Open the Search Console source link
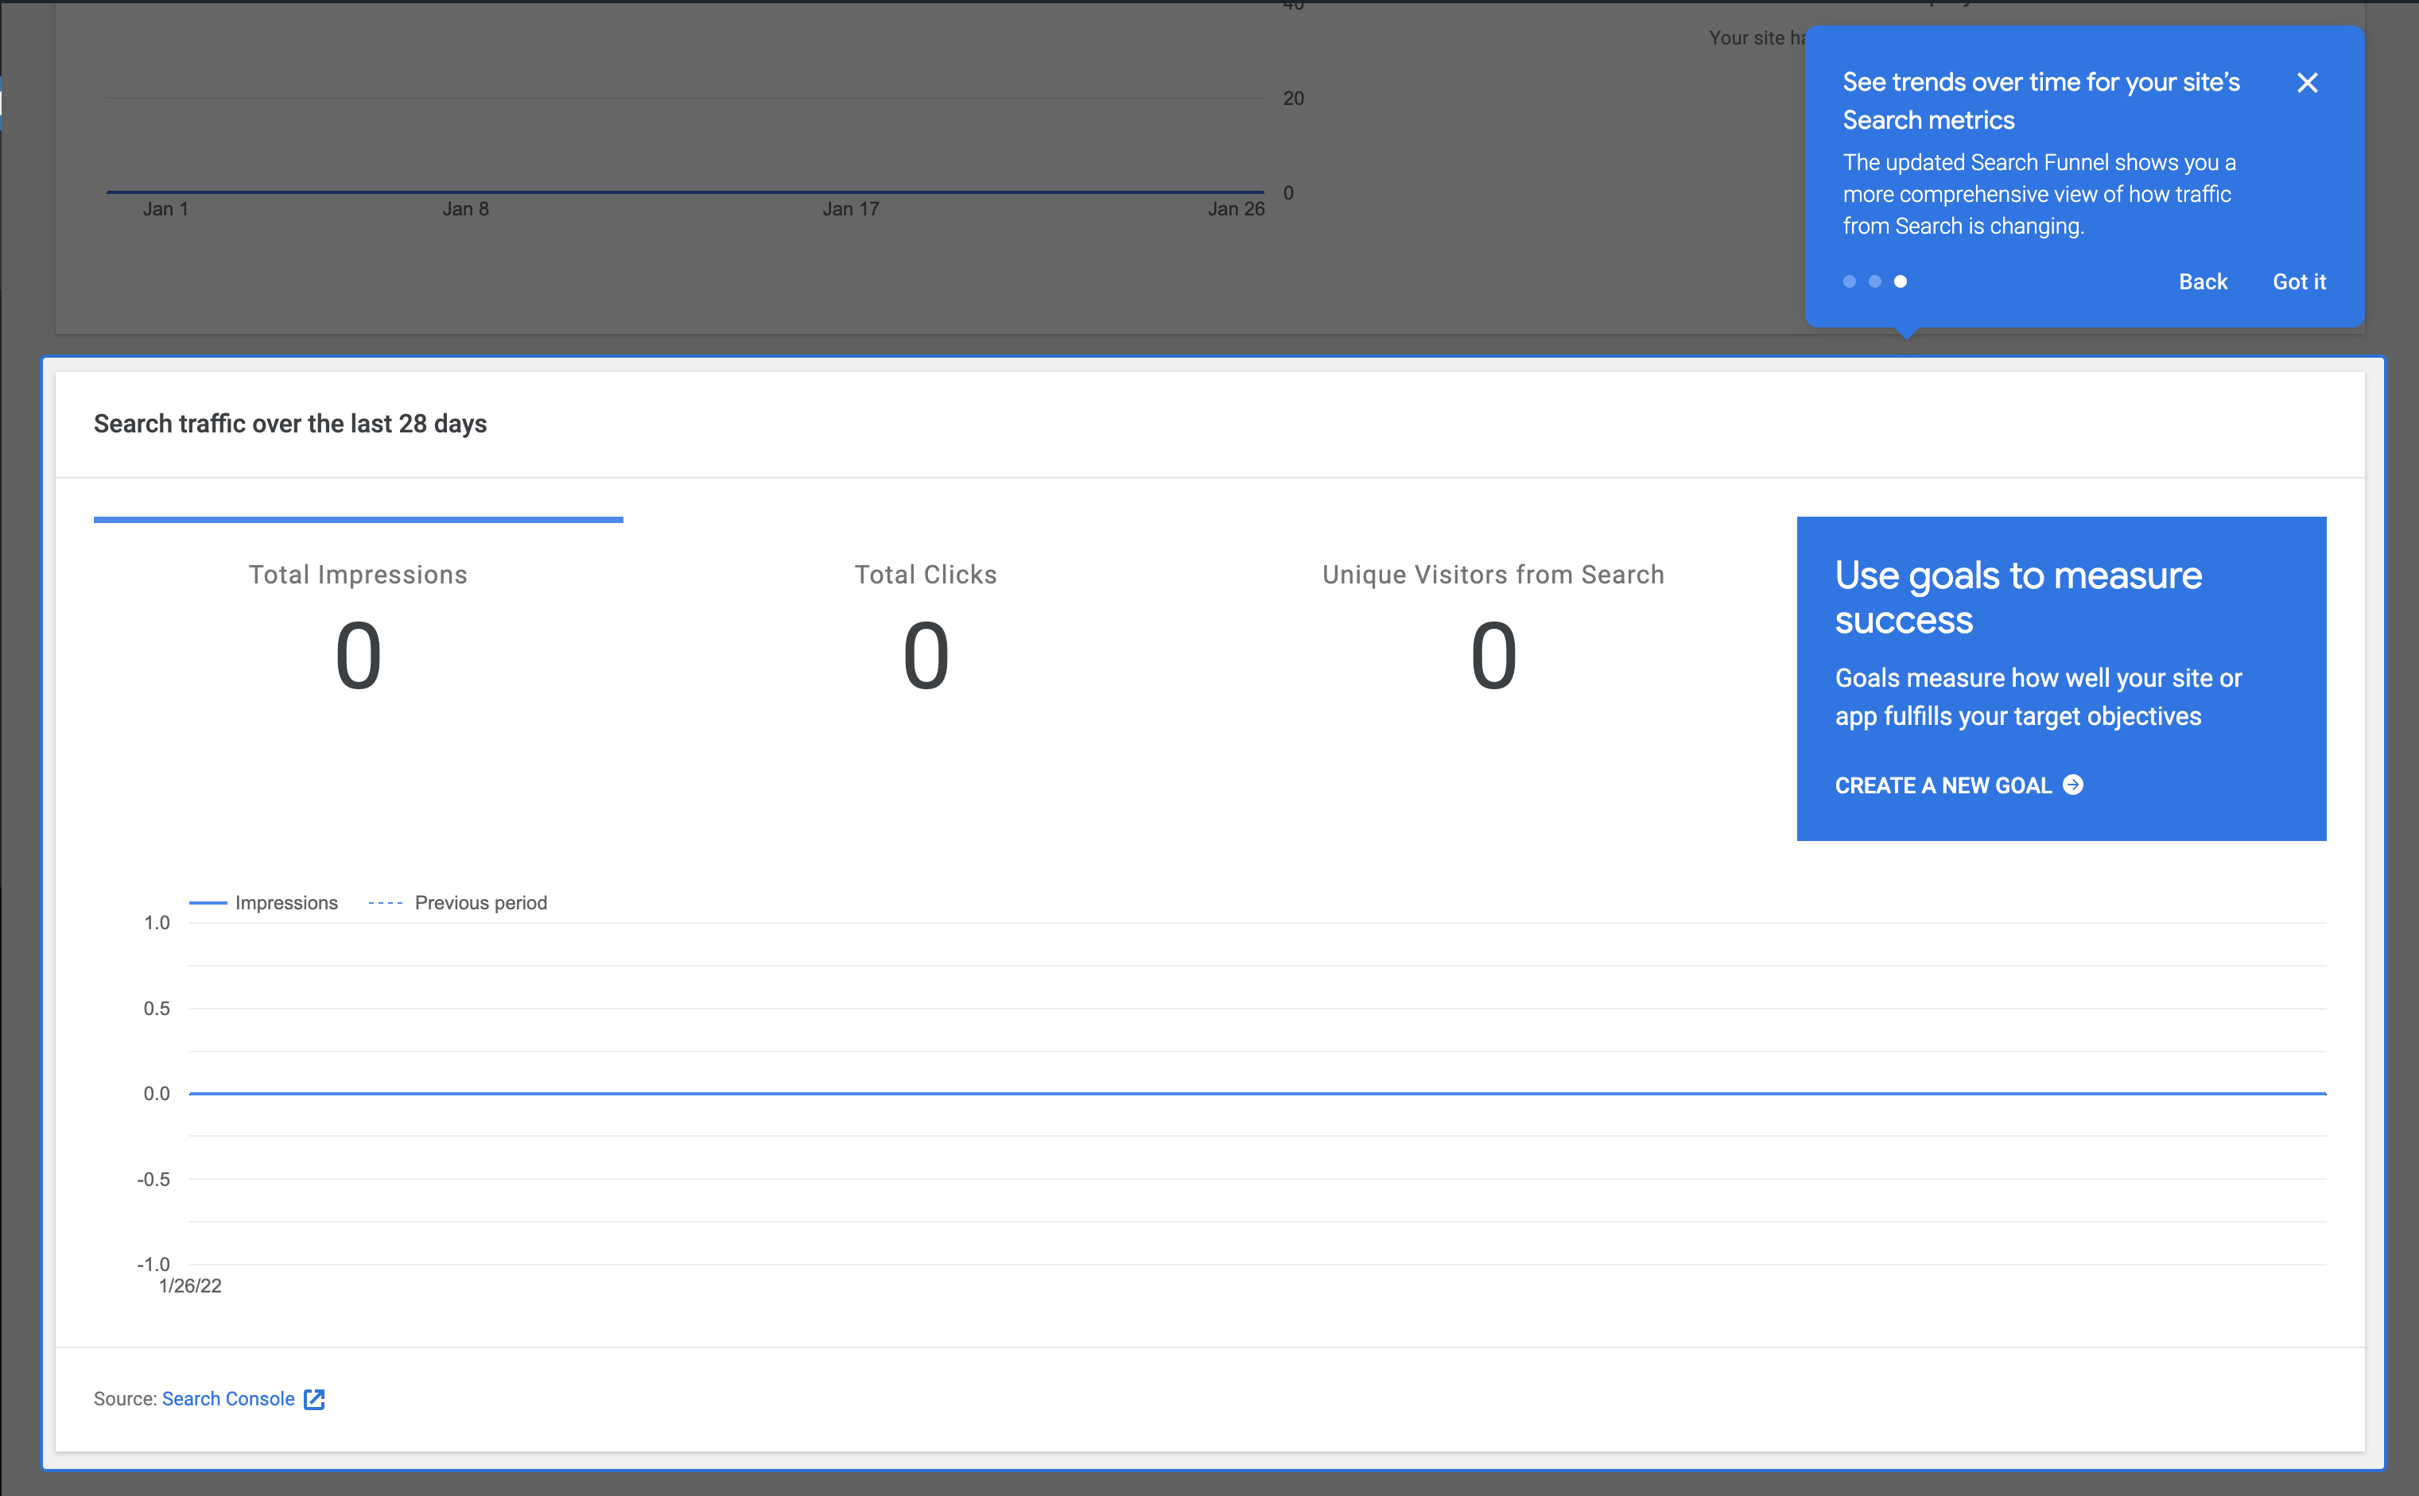This screenshot has width=2419, height=1496. pos(227,1398)
